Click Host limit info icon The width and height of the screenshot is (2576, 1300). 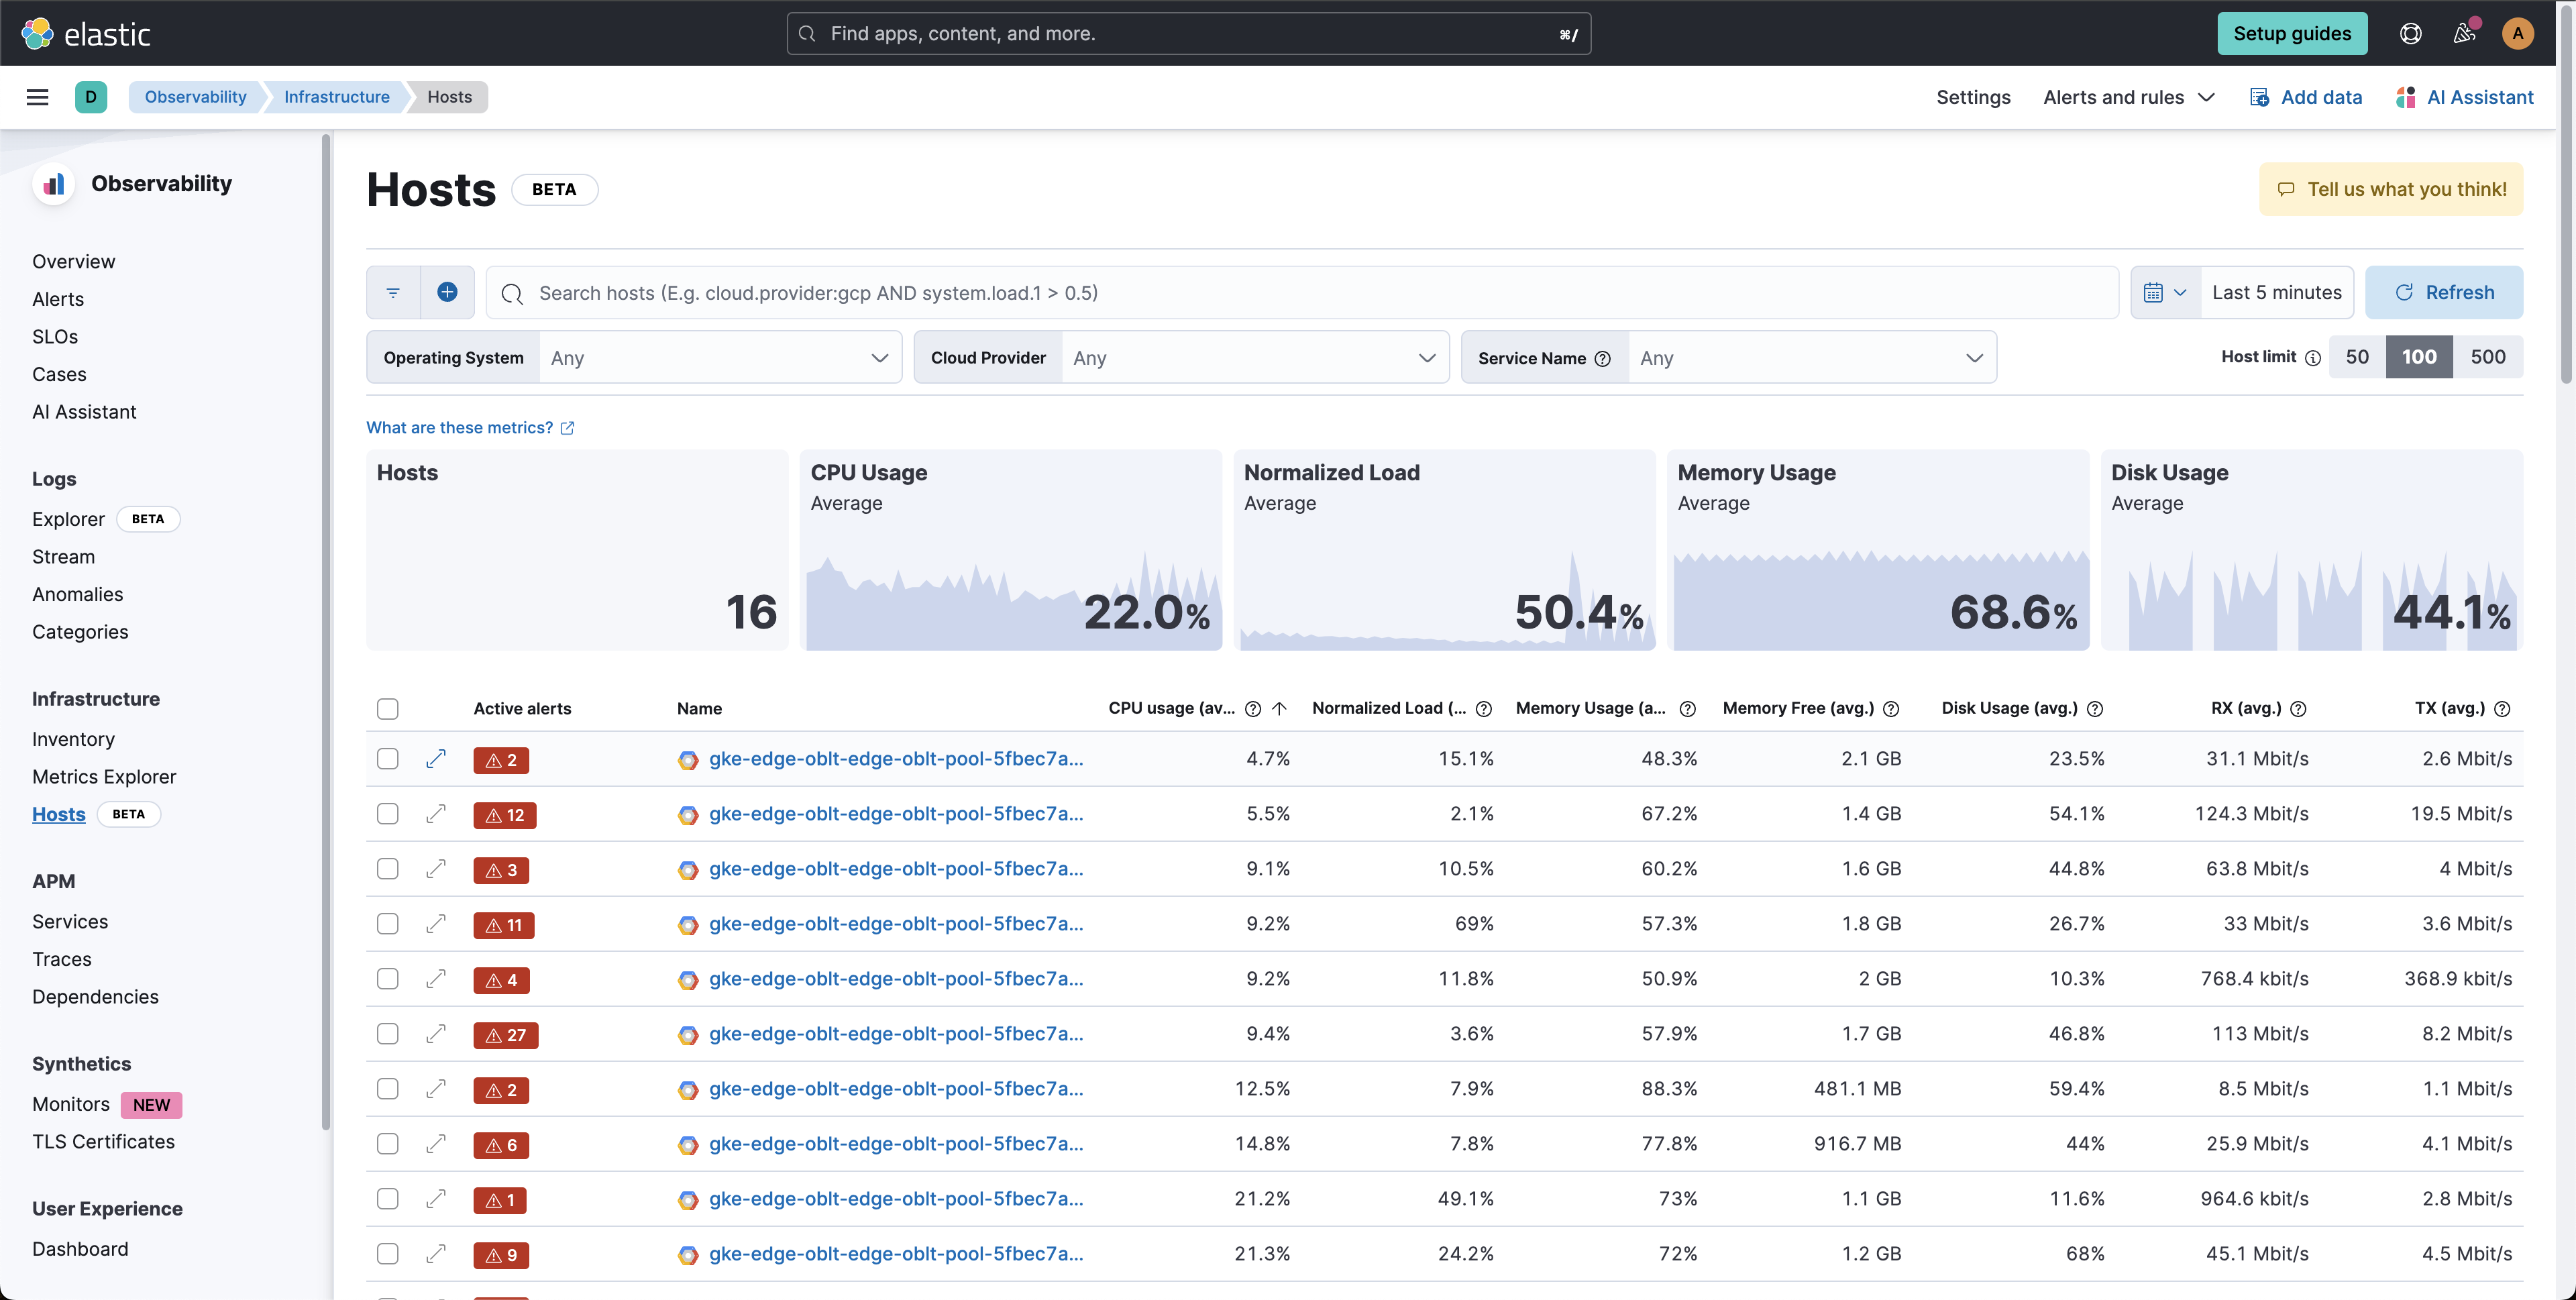(x=2312, y=357)
